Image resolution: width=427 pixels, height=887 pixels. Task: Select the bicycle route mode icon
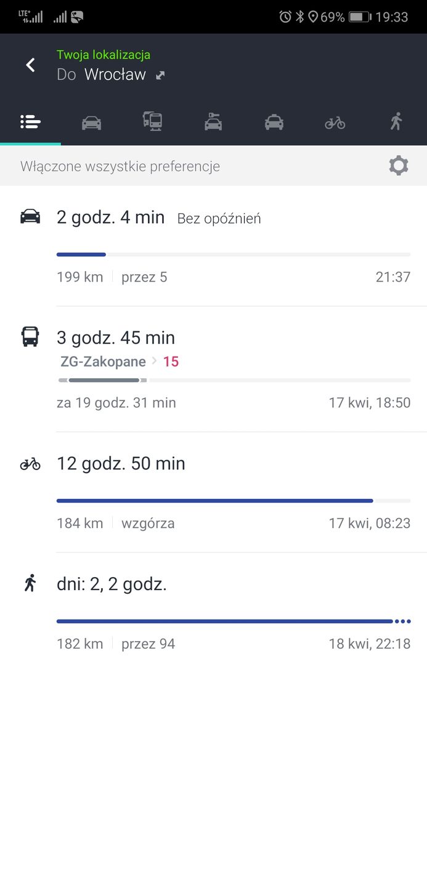tap(335, 123)
